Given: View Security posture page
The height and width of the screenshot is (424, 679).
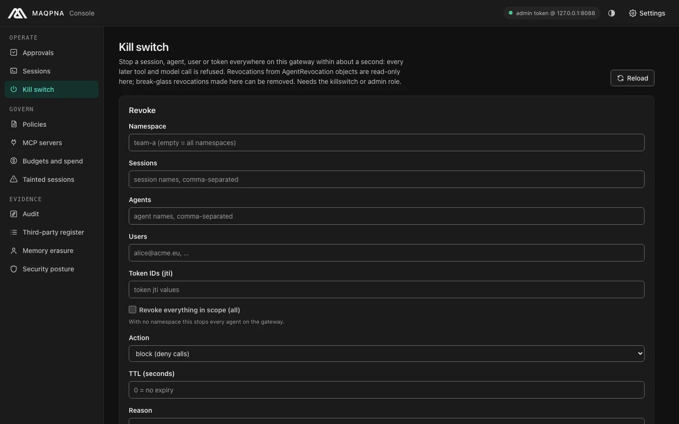Looking at the screenshot, I should 51,269.
